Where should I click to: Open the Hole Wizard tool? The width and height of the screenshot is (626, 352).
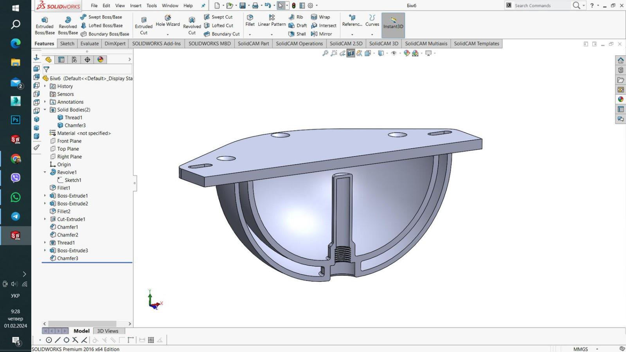(168, 21)
